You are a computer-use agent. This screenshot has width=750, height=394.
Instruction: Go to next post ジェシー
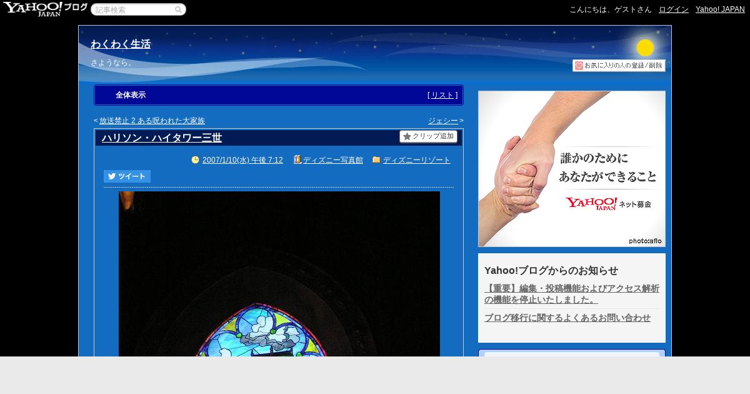coord(443,121)
